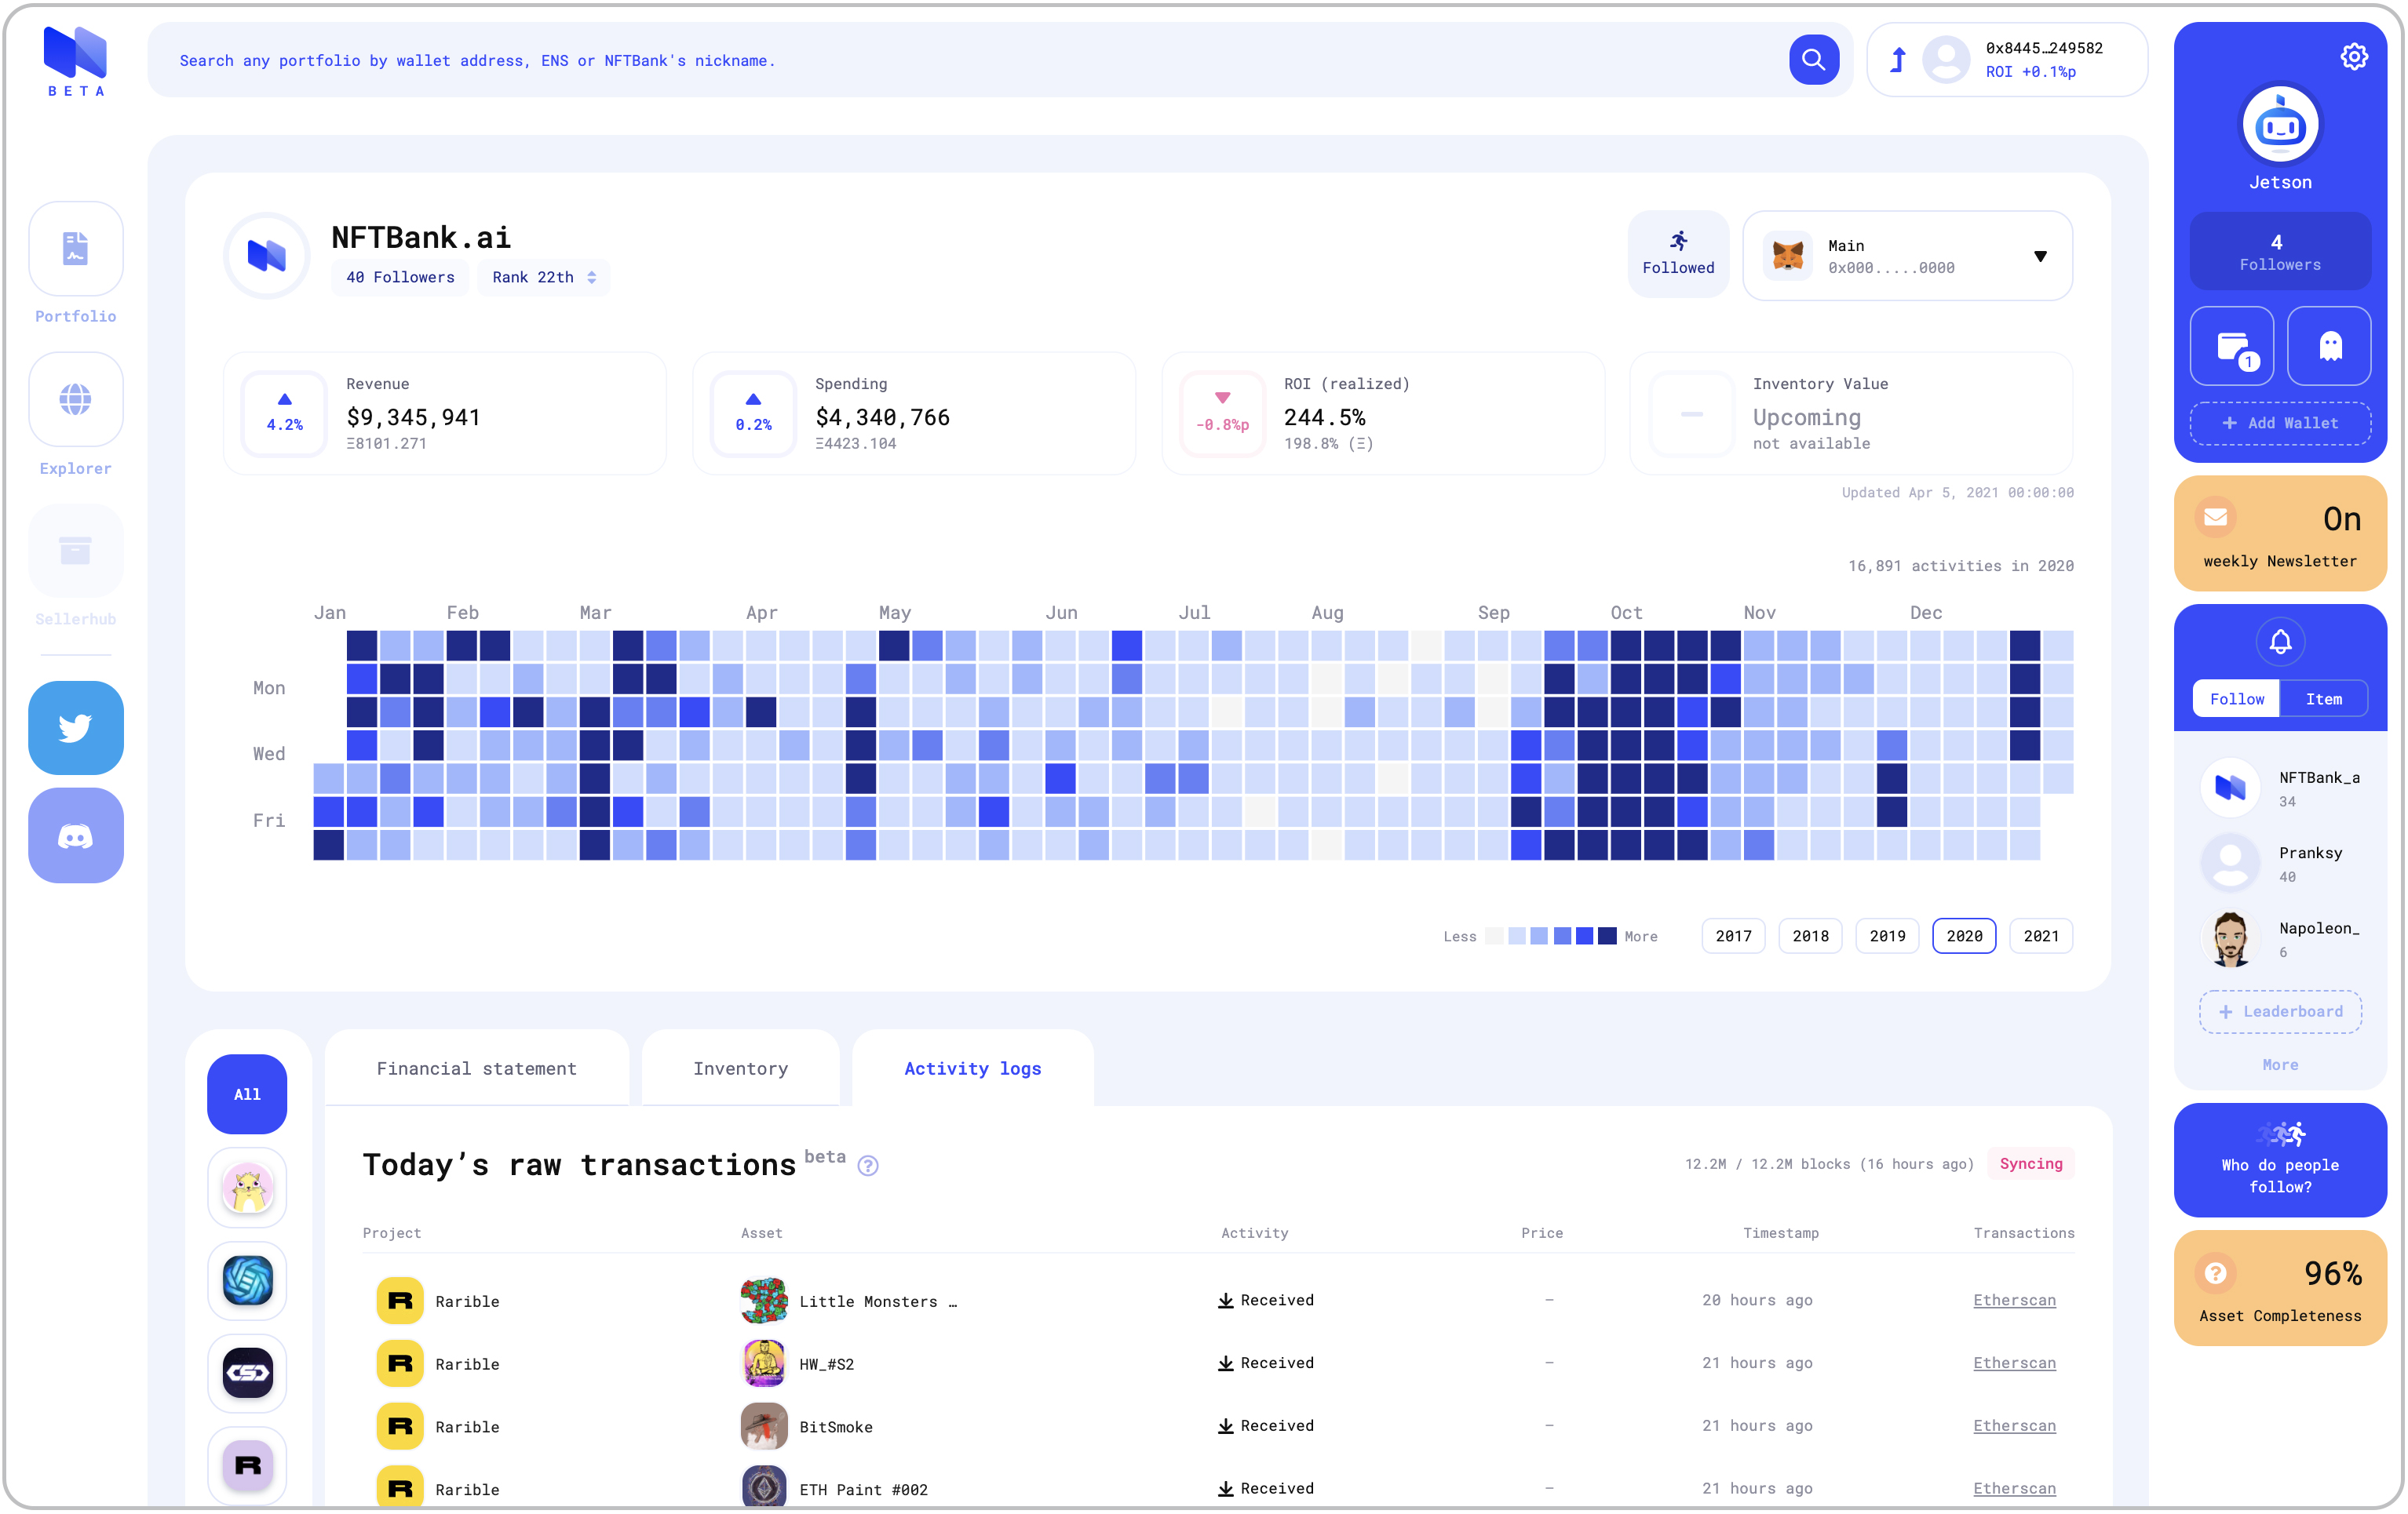Switch to the Inventory tab
Viewport: 2408px width, 1514px height.
[740, 1068]
